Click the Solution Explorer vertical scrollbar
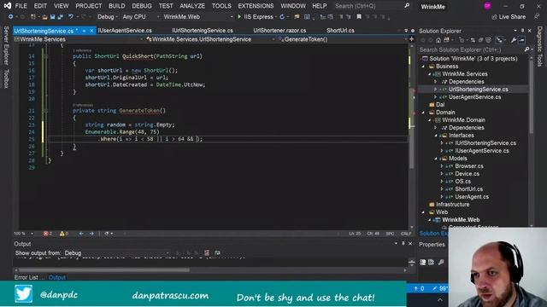 pyautogui.click(x=531, y=96)
